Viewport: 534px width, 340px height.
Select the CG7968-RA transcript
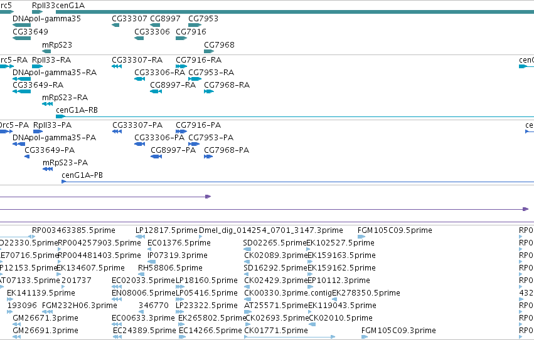pyautogui.click(x=209, y=91)
